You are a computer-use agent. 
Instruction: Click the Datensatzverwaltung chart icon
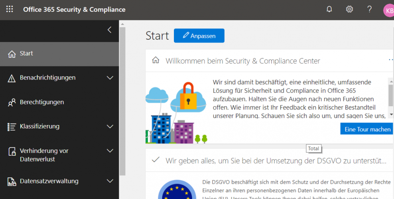12,181
